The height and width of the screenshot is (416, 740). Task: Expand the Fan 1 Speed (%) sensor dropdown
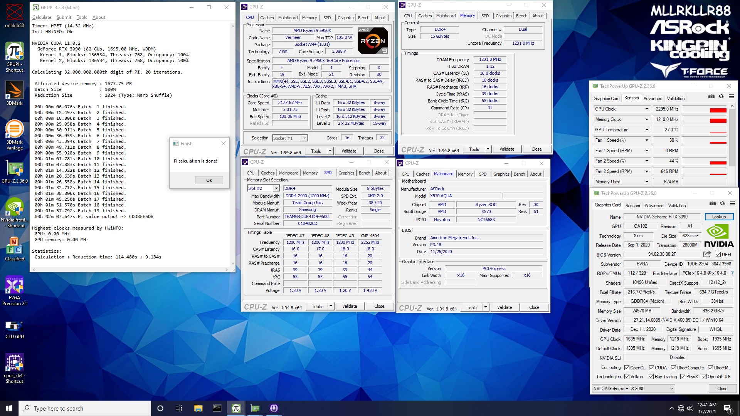(x=647, y=140)
